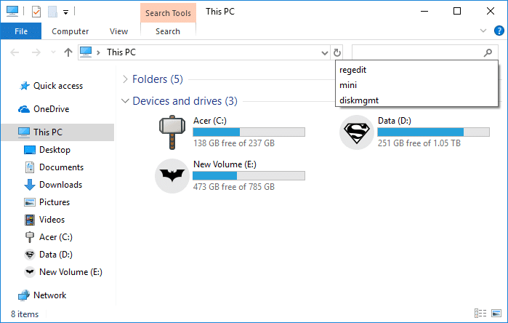Select the Data (D:) Superman drive icon
508x323 pixels.
[x=357, y=132]
